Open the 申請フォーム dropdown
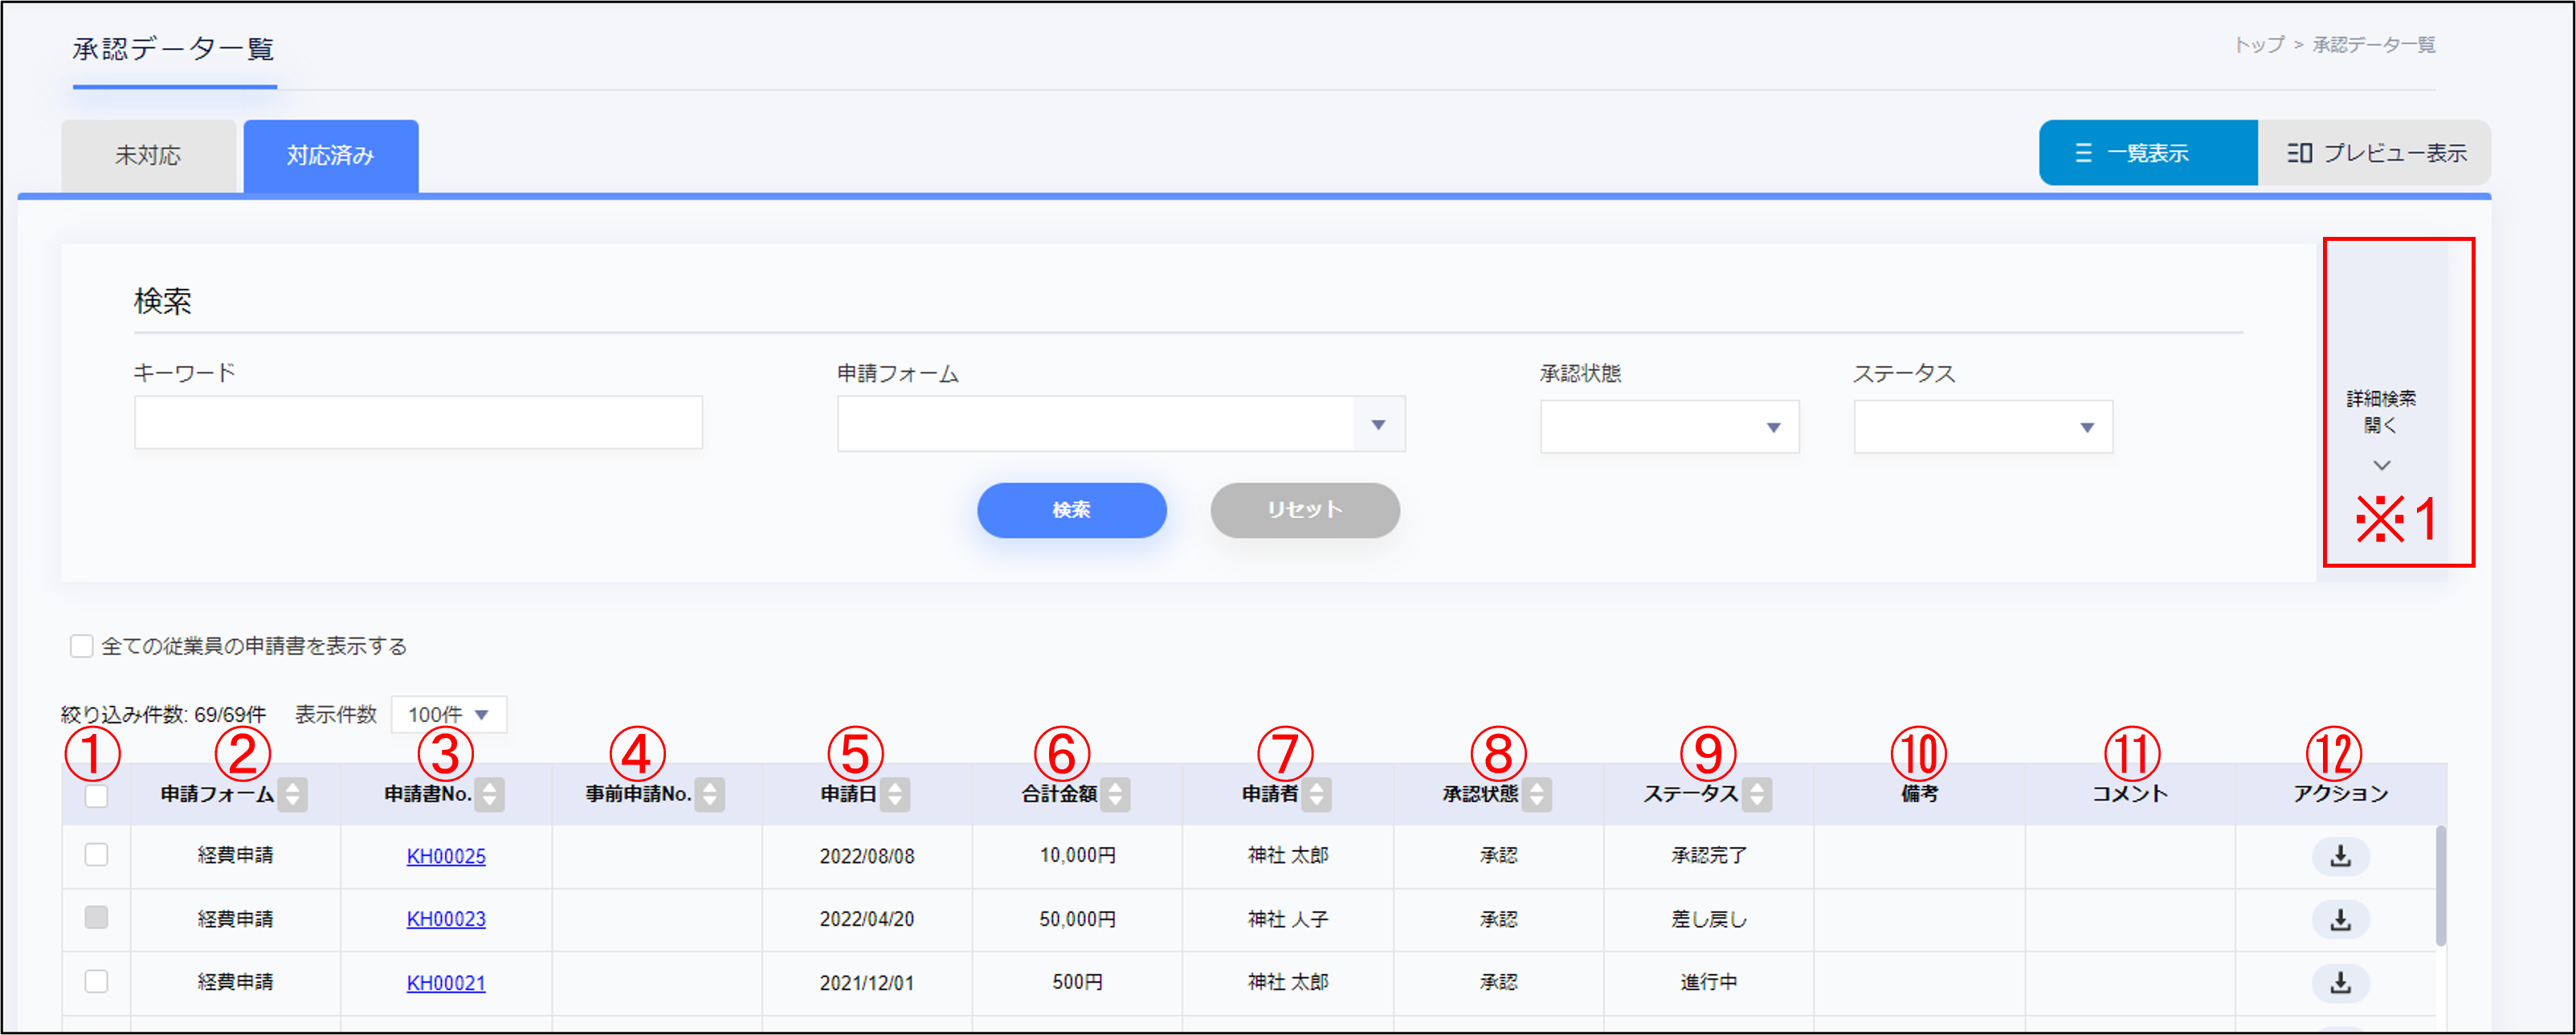The width and height of the screenshot is (2576, 1035). click(x=1121, y=424)
